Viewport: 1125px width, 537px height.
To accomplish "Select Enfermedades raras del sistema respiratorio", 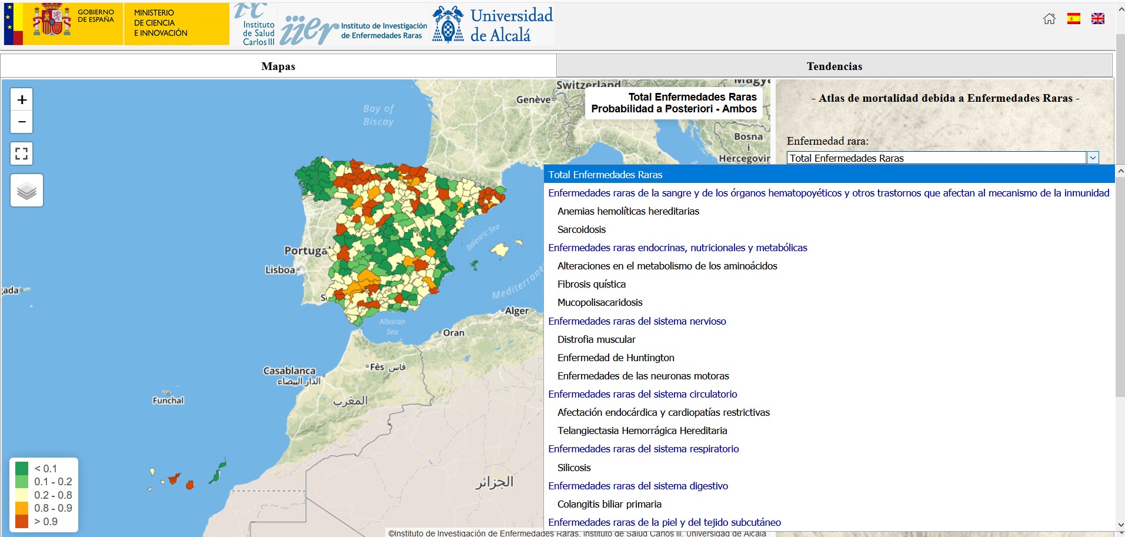I will click(x=829, y=449).
